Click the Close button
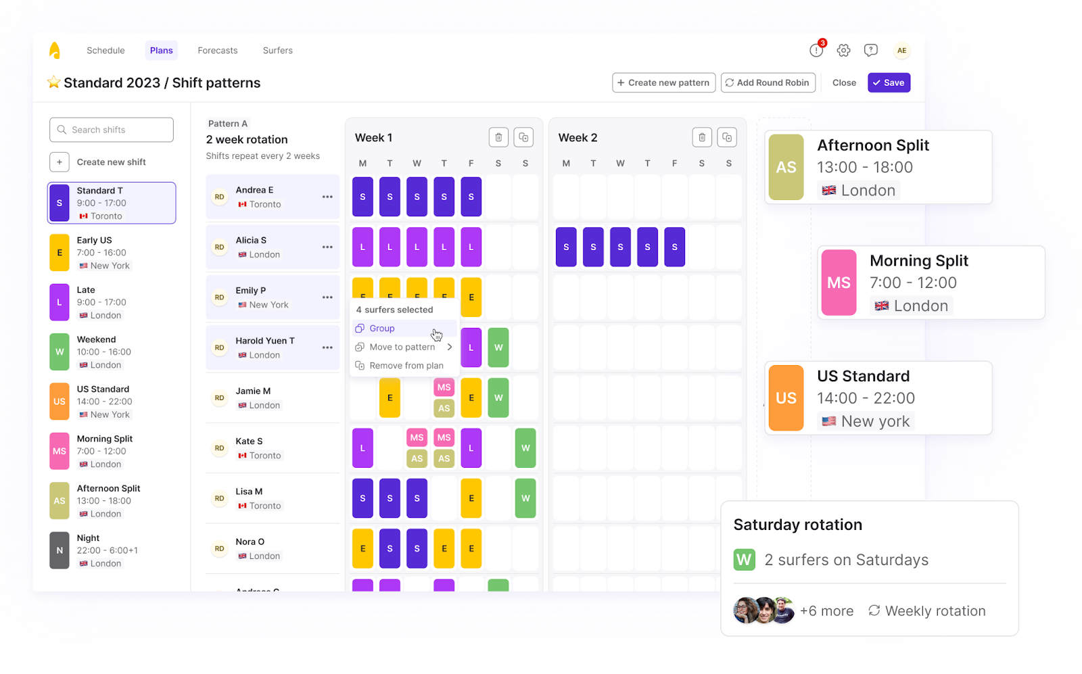1082x674 pixels. tap(844, 82)
